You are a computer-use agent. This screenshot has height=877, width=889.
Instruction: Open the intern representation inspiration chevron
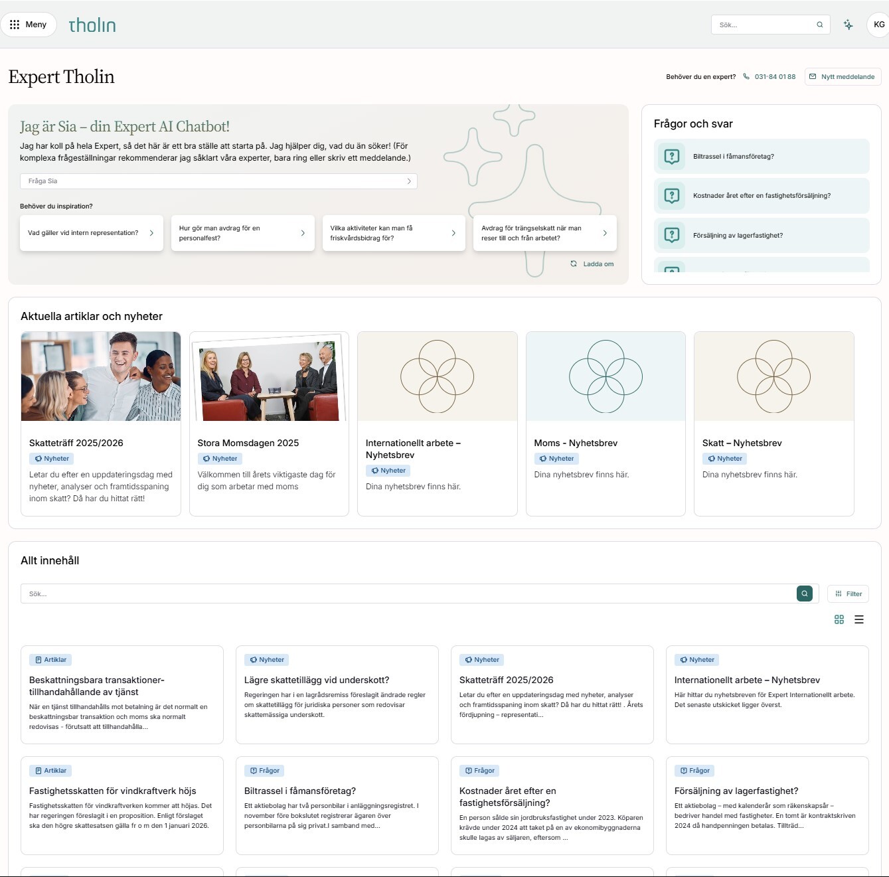click(x=151, y=233)
